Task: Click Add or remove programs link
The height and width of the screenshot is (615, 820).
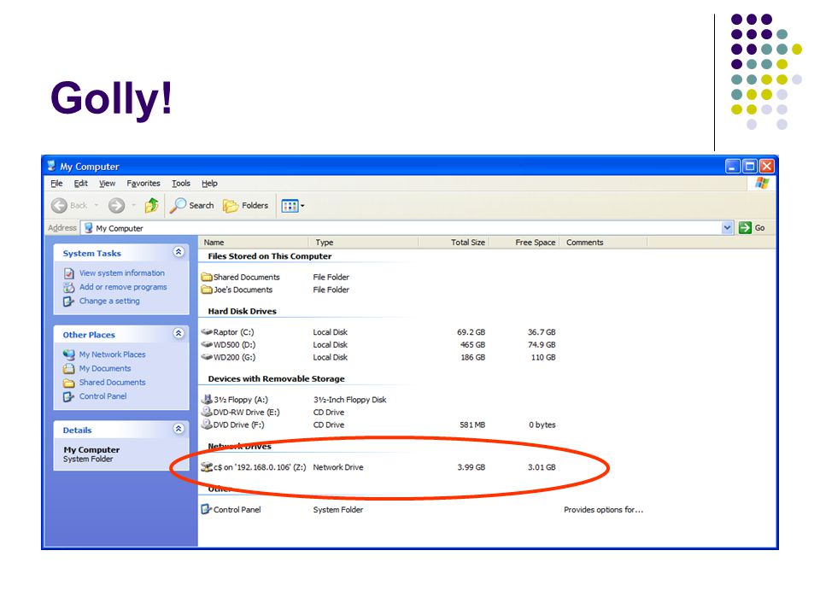Action: pos(123,287)
